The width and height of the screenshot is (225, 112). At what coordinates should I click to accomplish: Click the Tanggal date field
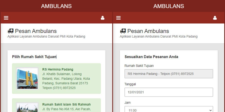(169, 92)
